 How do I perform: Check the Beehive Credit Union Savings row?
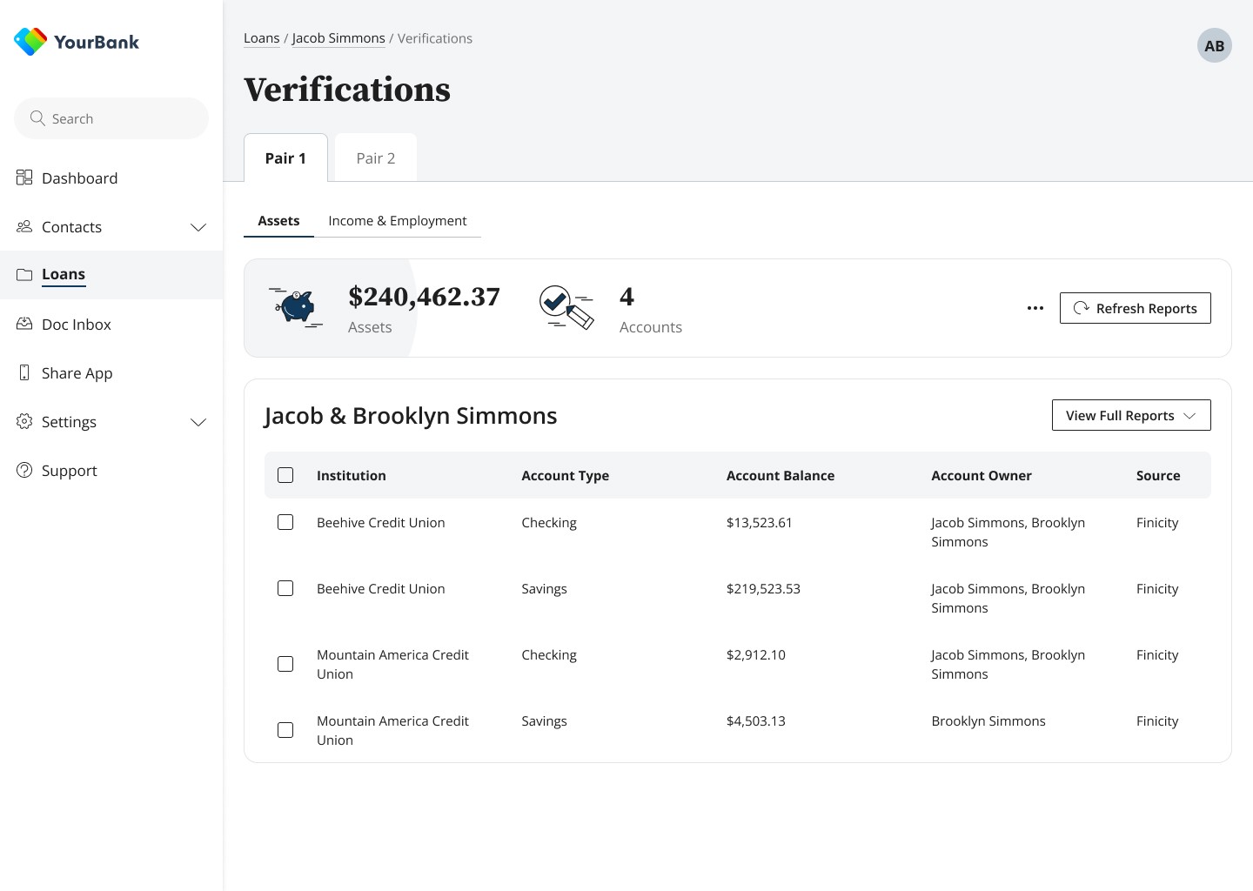pos(285,588)
